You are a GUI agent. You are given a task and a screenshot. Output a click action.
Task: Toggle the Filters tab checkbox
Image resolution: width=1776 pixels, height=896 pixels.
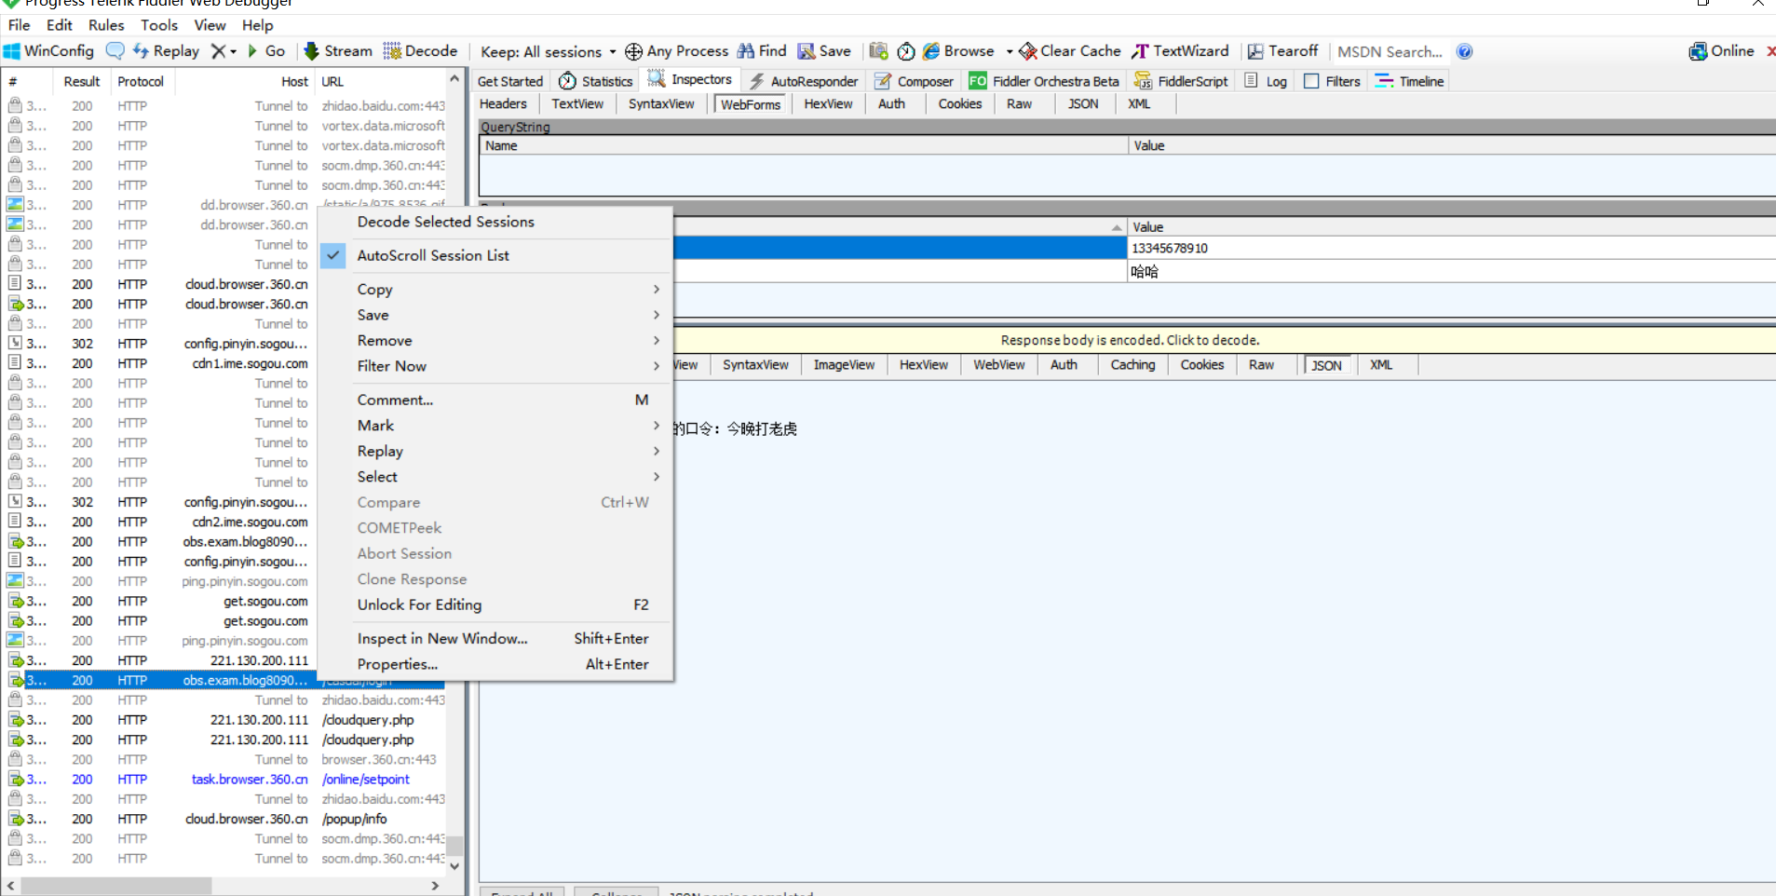click(x=1311, y=81)
